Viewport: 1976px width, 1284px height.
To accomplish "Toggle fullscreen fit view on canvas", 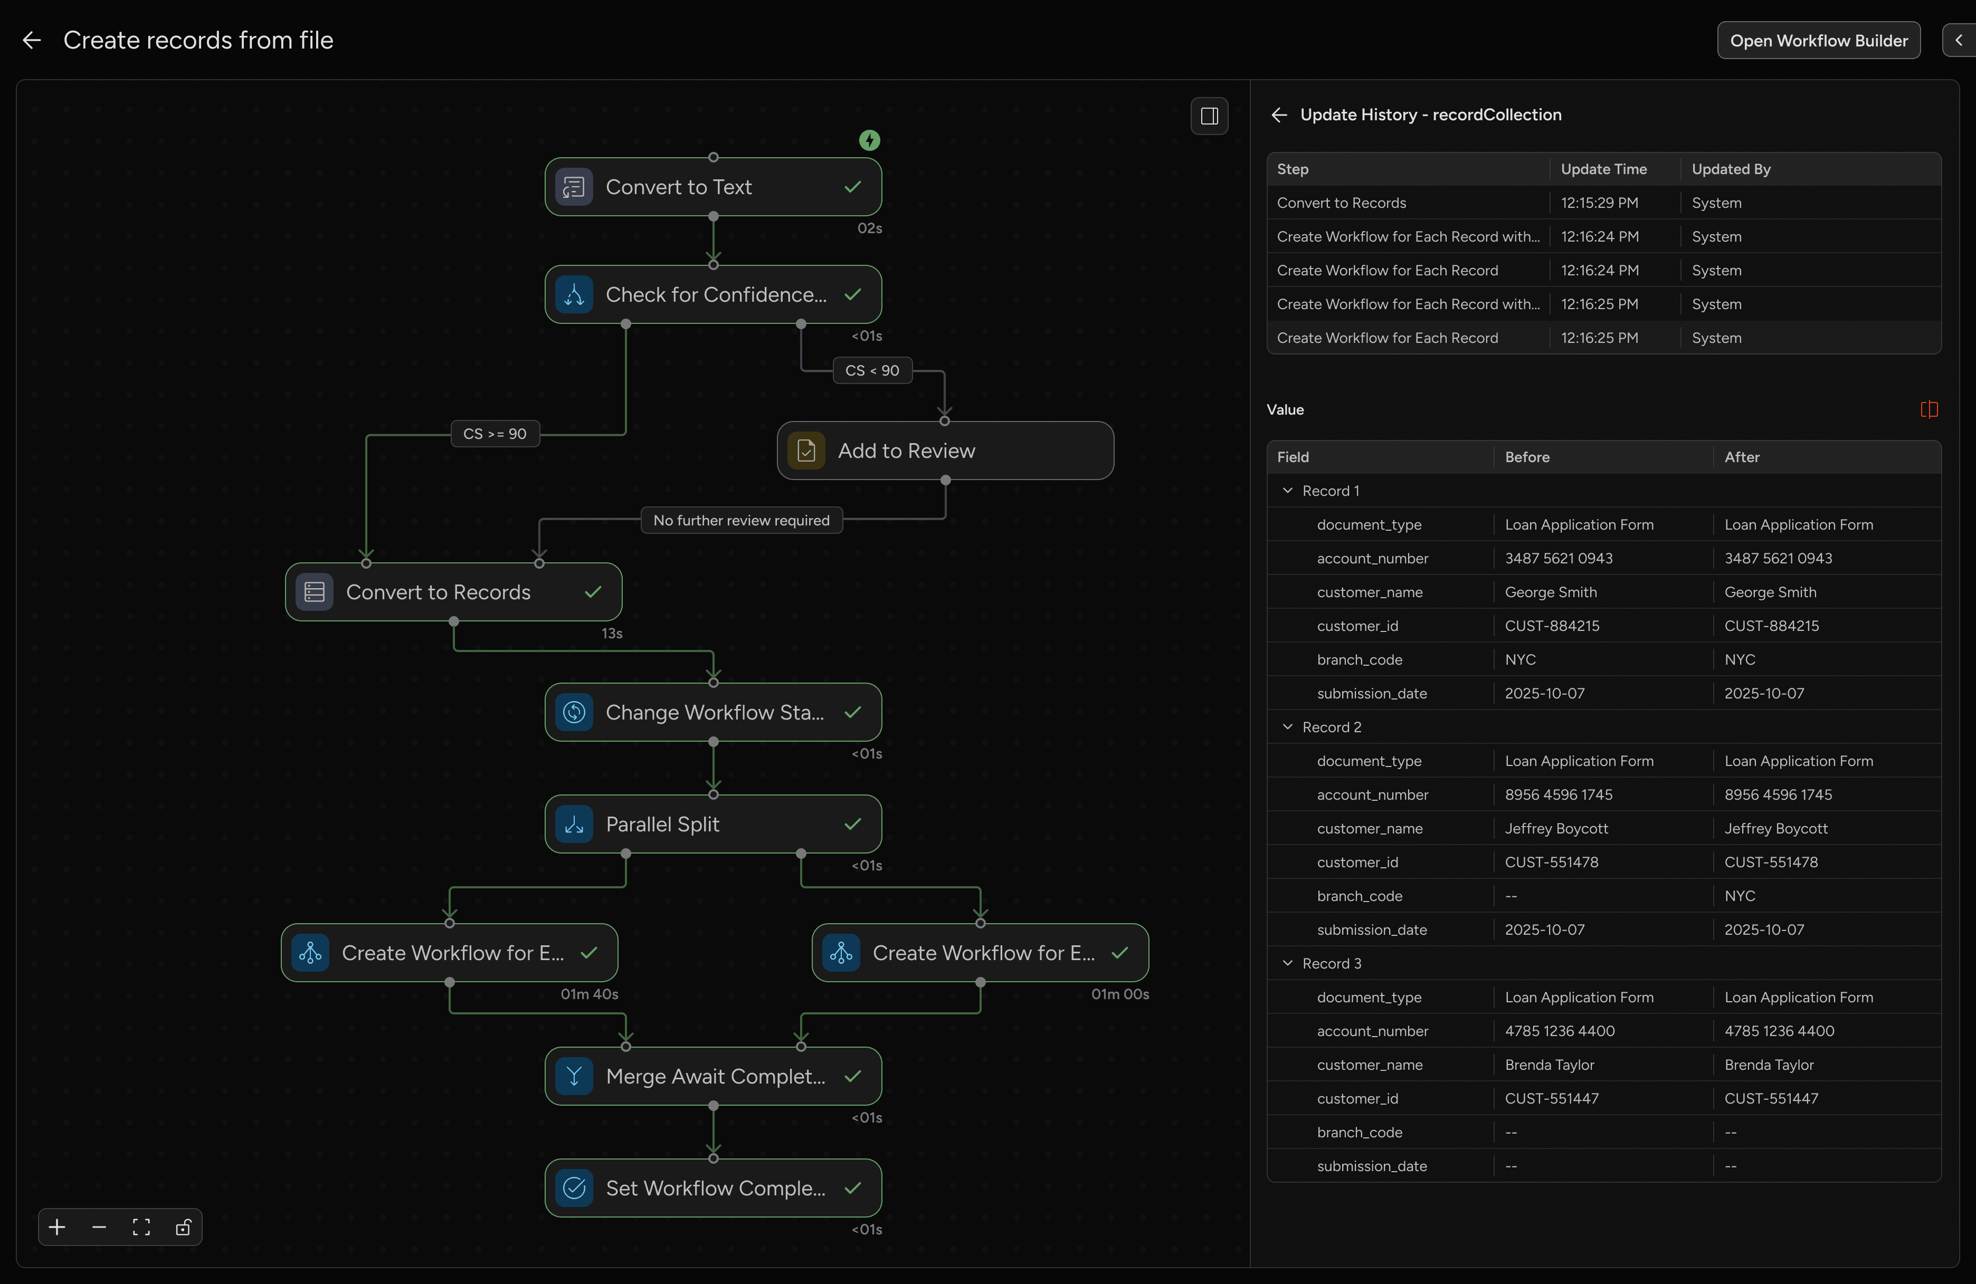I will tap(141, 1228).
